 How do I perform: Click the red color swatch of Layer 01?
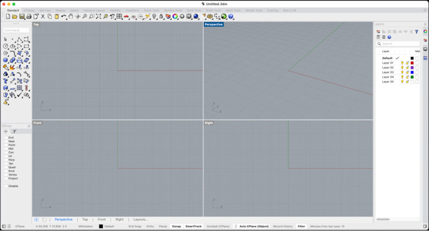point(412,63)
